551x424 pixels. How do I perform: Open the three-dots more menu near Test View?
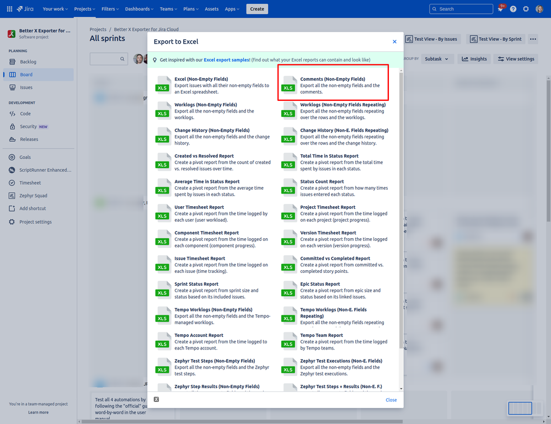pyautogui.click(x=533, y=39)
